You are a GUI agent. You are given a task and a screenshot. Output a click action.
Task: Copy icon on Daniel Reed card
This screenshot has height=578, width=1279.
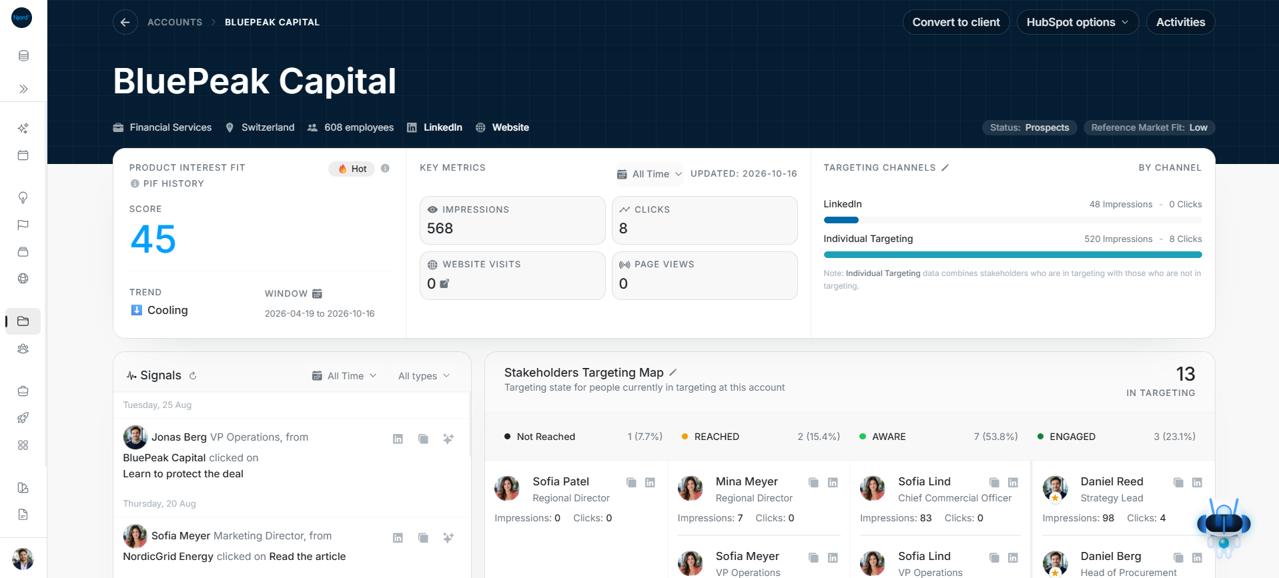[1178, 482]
